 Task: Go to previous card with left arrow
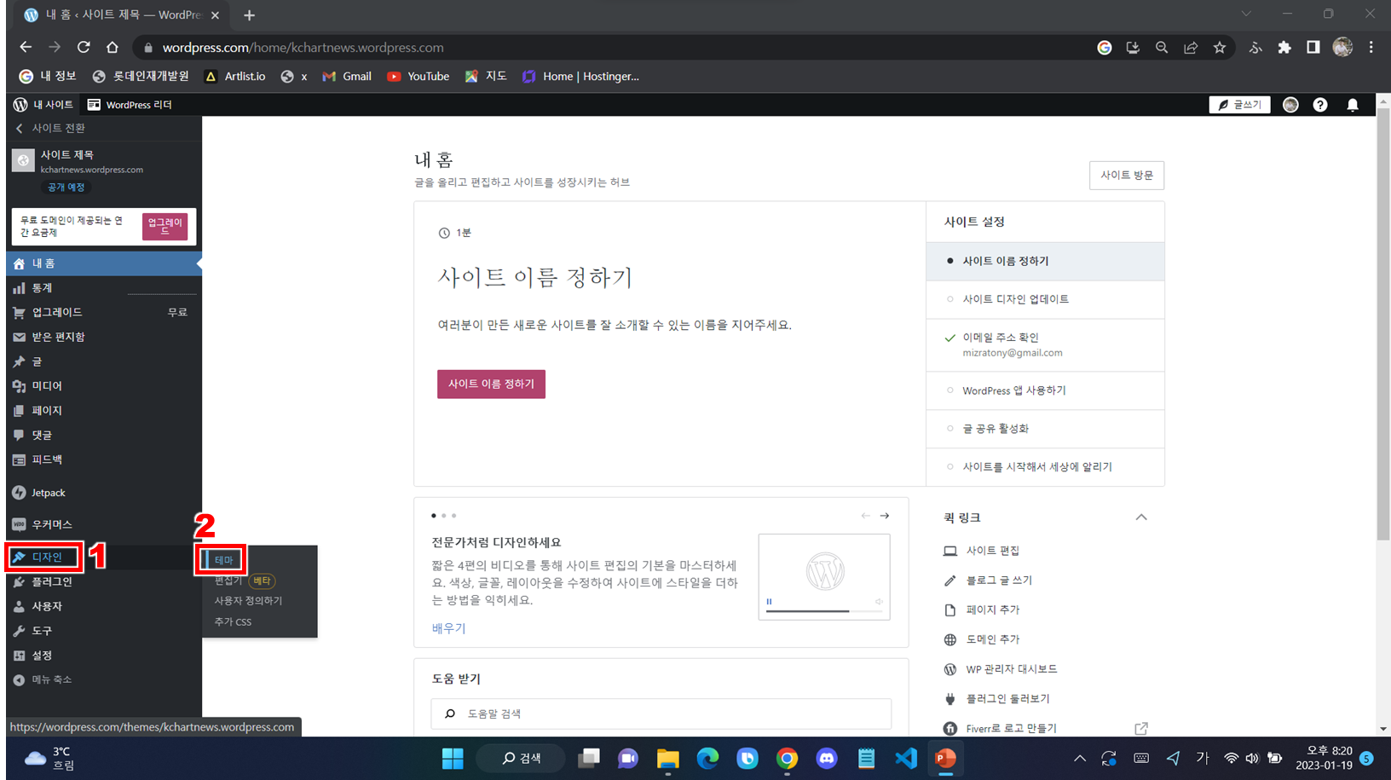[866, 516]
